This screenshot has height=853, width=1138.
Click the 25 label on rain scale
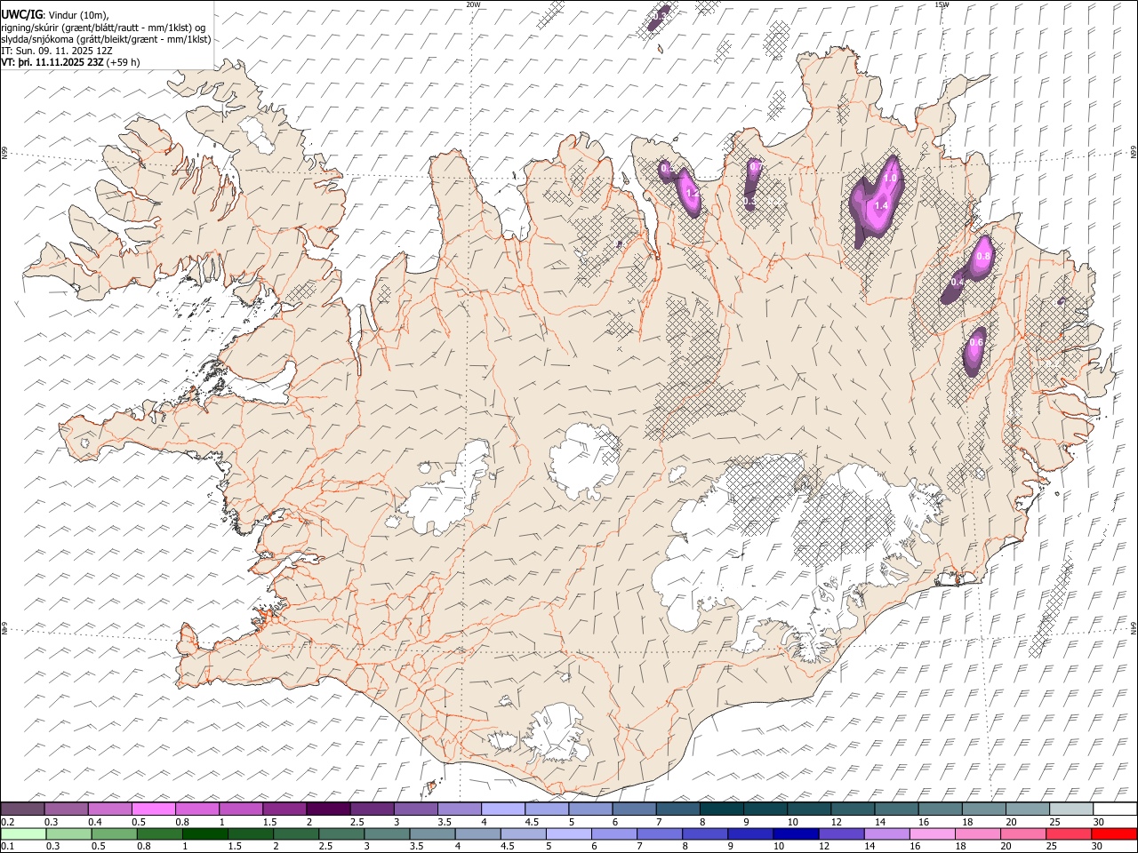(x=1052, y=846)
